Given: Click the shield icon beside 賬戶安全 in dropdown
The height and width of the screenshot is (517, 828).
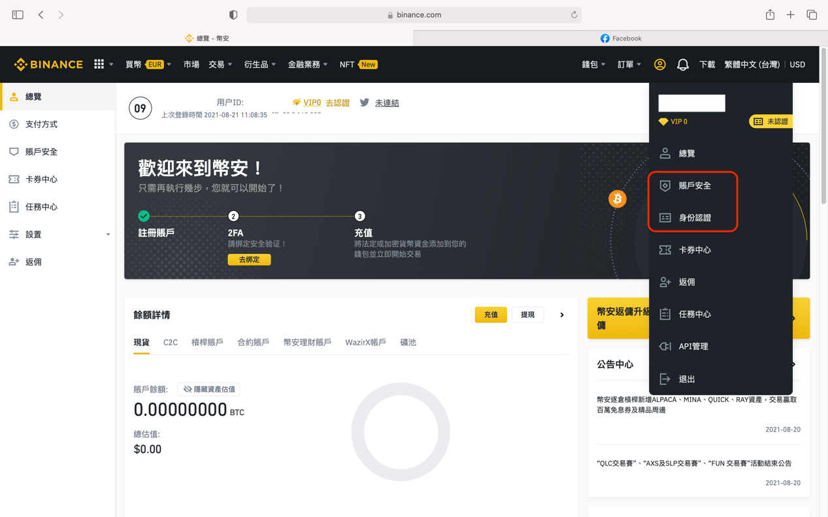Looking at the screenshot, I should pyautogui.click(x=665, y=185).
